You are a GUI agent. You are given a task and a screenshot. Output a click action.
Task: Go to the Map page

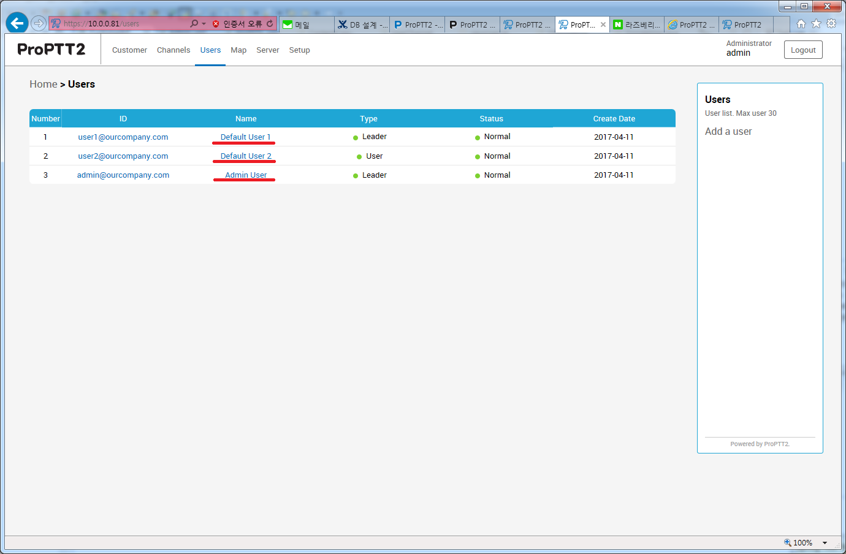tap(238, 50)
